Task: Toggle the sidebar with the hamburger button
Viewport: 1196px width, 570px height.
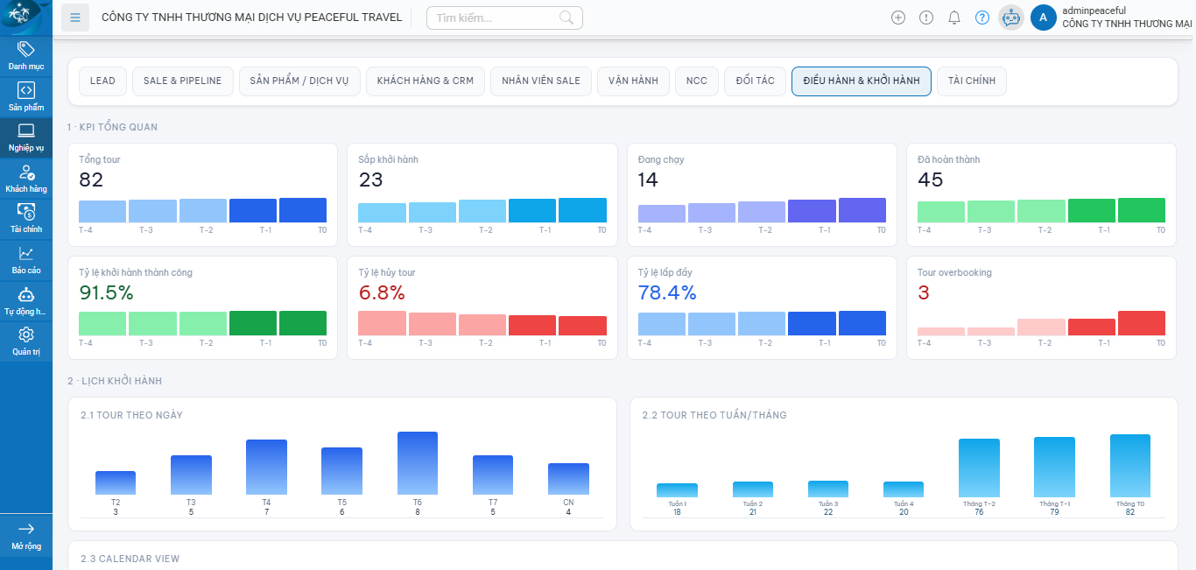Action: (x=75, y=17)
